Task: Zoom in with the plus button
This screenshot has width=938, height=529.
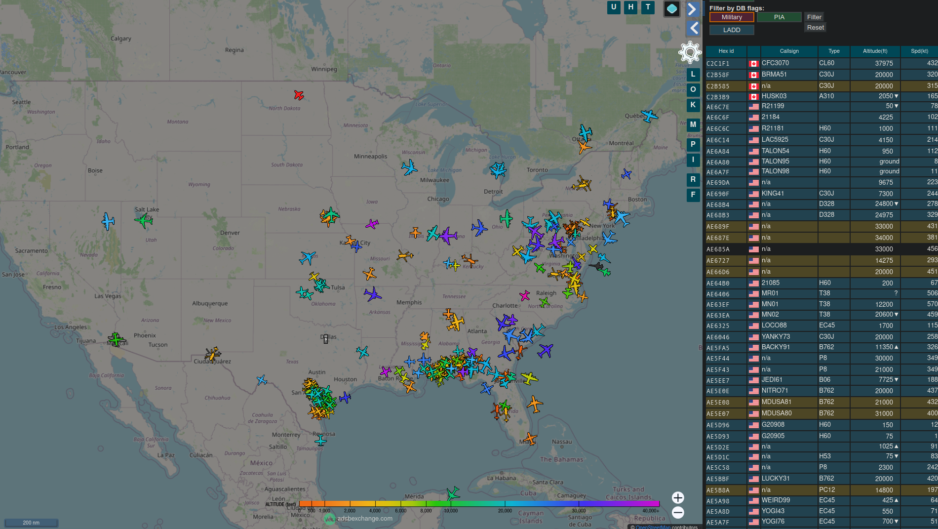Action: 678,498
